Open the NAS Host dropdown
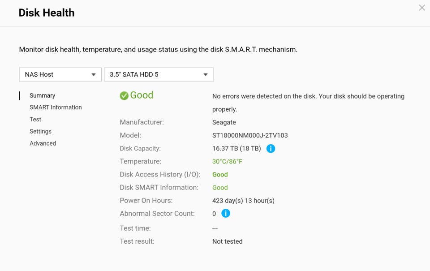This screenshot has width=430, height=271. (x=60, y=74)
